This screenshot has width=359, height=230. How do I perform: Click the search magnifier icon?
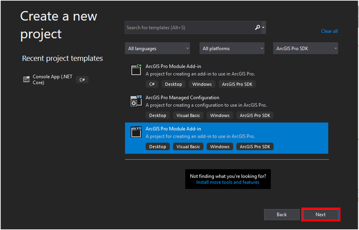[x=258, y=28]
